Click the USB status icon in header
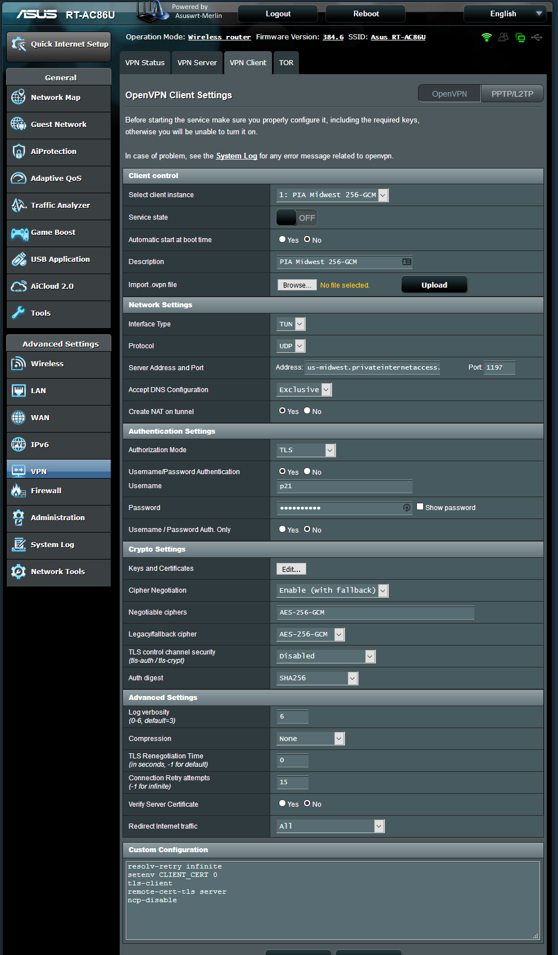 point(537,37)
